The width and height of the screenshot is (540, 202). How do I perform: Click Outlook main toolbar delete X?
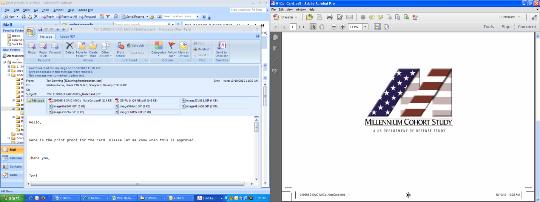click(x=36, y=17)
